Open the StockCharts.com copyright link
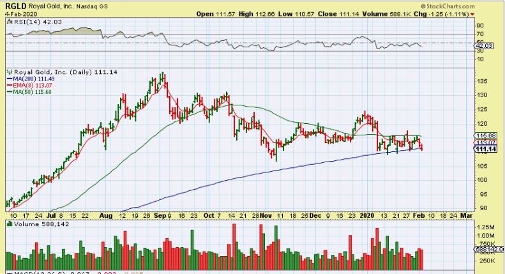This screenshot has height=274, width=505. [448, 6]
